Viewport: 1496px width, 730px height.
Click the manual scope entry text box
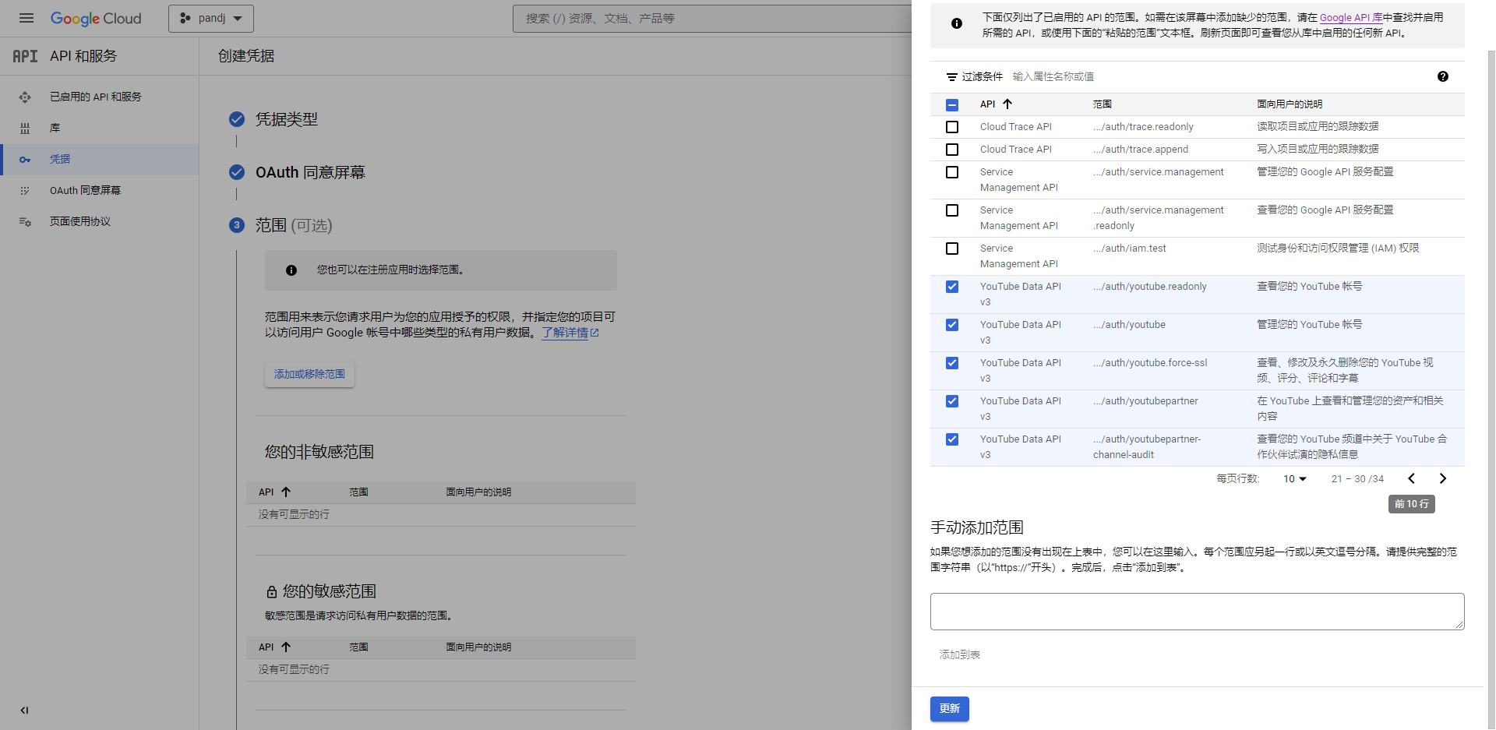point(1196,611)
